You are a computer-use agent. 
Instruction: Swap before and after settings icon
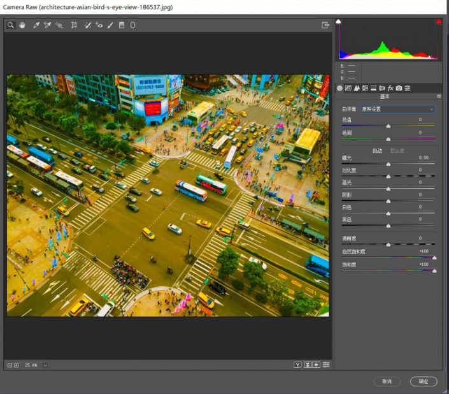click(307, 365)
